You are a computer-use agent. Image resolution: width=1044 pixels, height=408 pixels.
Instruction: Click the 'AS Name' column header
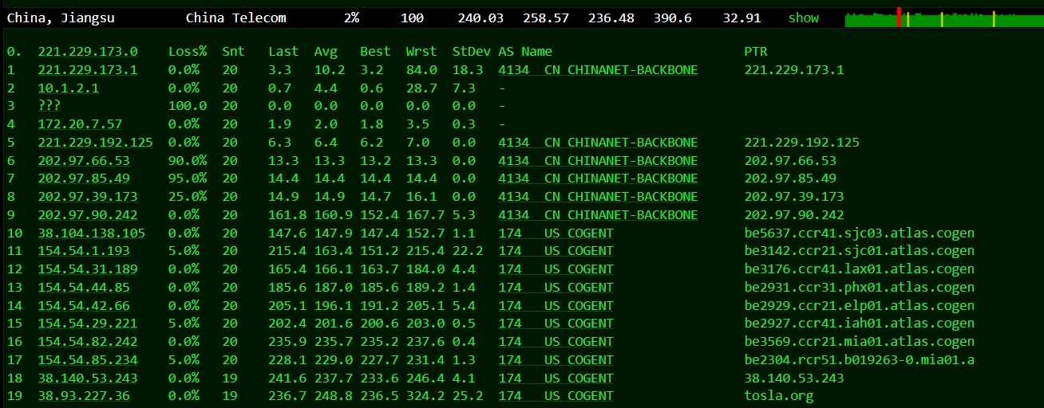click(525, 52)
